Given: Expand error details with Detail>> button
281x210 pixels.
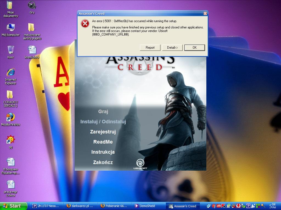Looking at the screenshot, I should click(x=172, y=48).
